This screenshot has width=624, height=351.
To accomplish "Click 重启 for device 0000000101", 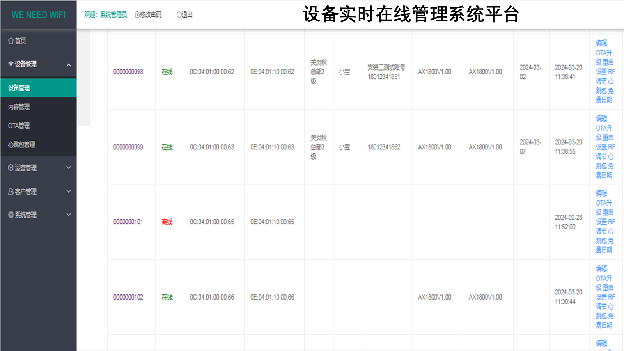I will pyautogui.click(x=608, y=212).
